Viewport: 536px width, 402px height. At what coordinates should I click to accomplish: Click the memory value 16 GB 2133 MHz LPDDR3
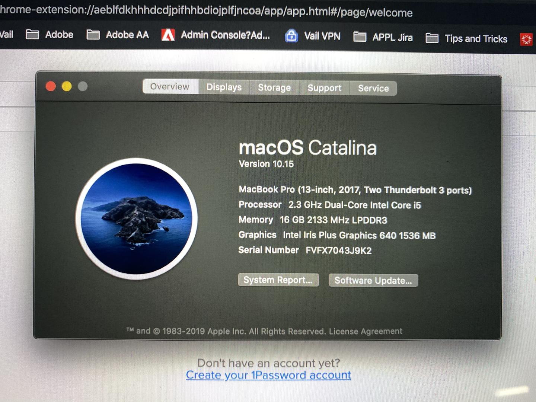pyautogui.click(x=334, y=220)
